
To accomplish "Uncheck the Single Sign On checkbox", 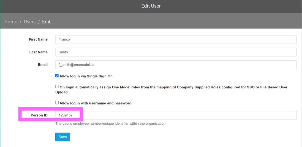I will pos(57,76).
